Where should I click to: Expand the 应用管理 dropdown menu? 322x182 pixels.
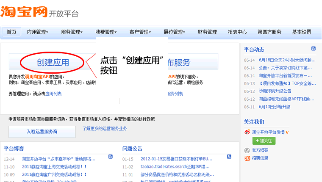coord(38,32)
